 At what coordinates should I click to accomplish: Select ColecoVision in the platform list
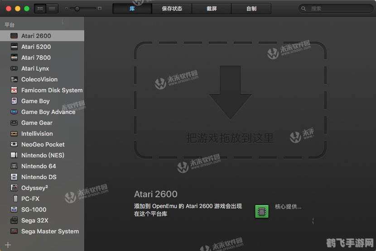(x=39, y=79)
